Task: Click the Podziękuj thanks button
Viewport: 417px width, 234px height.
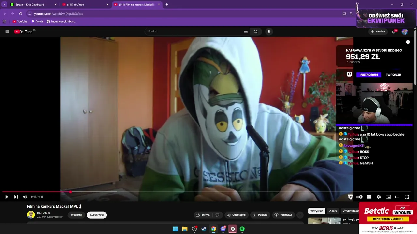Action: 283,215
